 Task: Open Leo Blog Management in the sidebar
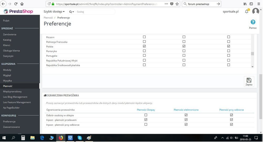tap(15, 97)
